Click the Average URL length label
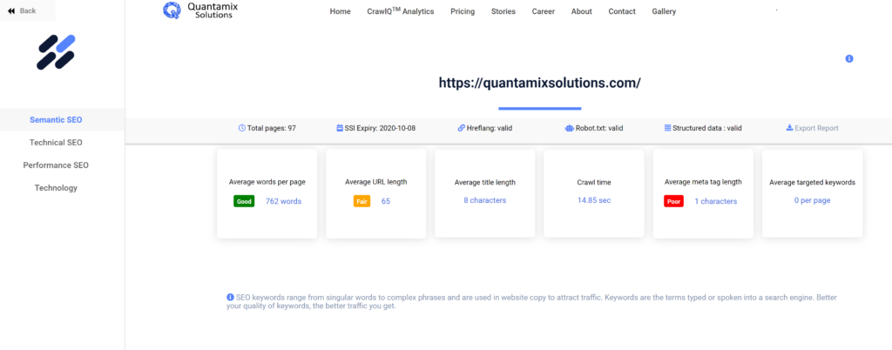 (x=376, y=182)
